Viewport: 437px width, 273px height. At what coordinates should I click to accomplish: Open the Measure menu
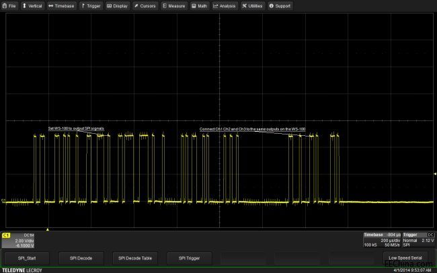click(174, 6)
